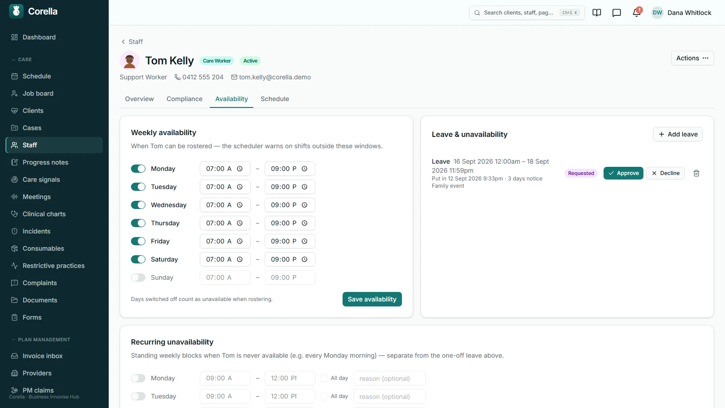Switch to the Overview tab
This screenshot has height=408, width=725.
pyautogui.click(x=140, y=99)
